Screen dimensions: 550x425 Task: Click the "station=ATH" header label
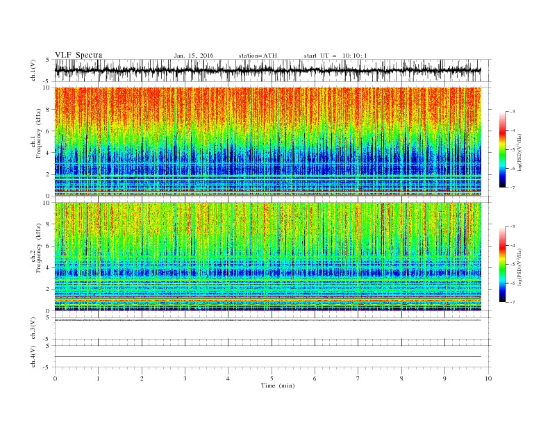tap(258, 56)
